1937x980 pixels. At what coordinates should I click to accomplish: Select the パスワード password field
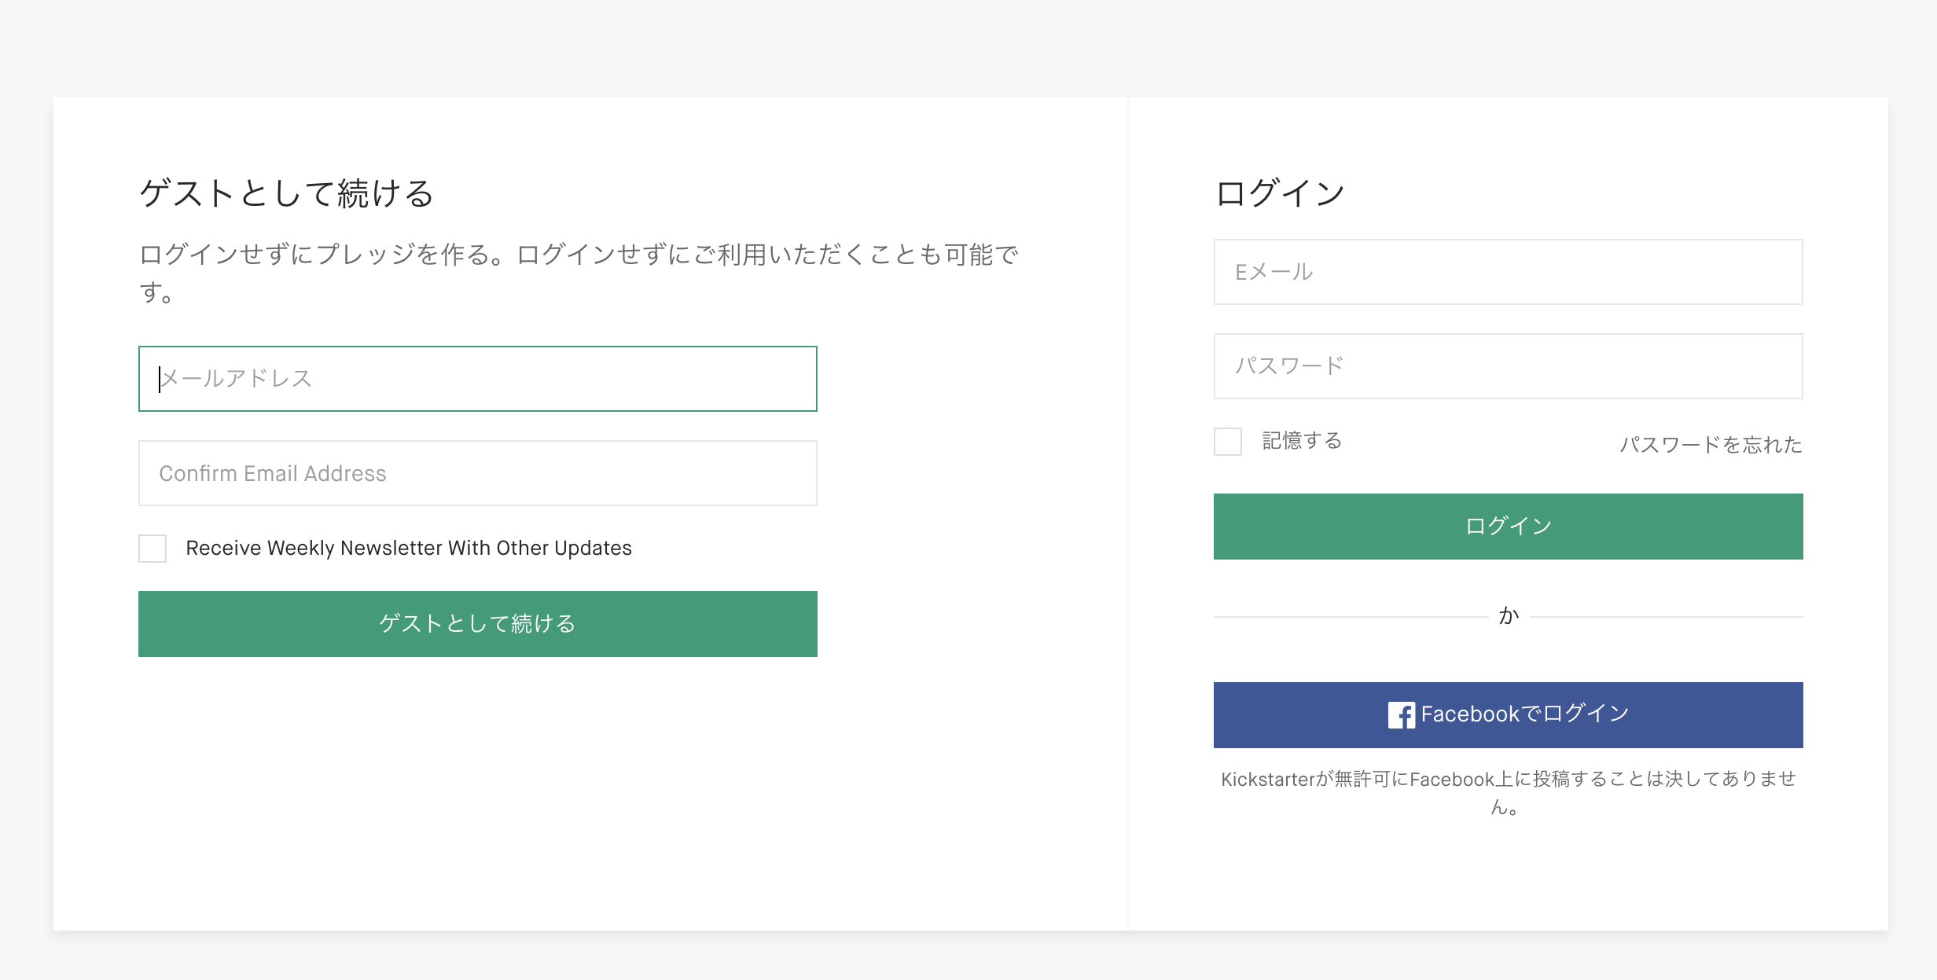(1509, 366)
